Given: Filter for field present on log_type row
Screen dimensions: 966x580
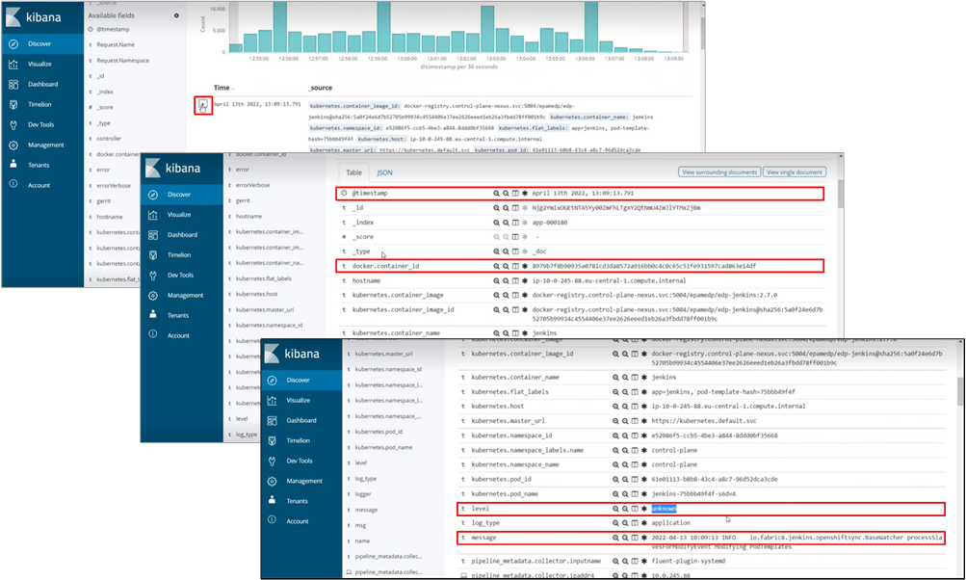Looking at the screenshot, I should 644,523.
